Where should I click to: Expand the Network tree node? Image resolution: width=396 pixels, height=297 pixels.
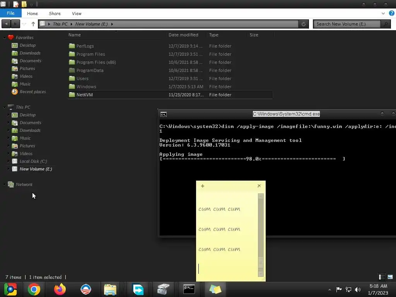click(x=4, y=184)
